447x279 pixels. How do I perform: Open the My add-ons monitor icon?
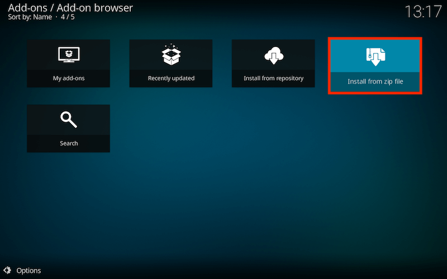click(69, 55)
